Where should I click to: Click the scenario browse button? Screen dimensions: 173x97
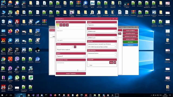111,63
